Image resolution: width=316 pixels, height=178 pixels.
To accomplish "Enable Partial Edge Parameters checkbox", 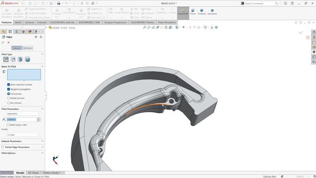I will (2, 147).
